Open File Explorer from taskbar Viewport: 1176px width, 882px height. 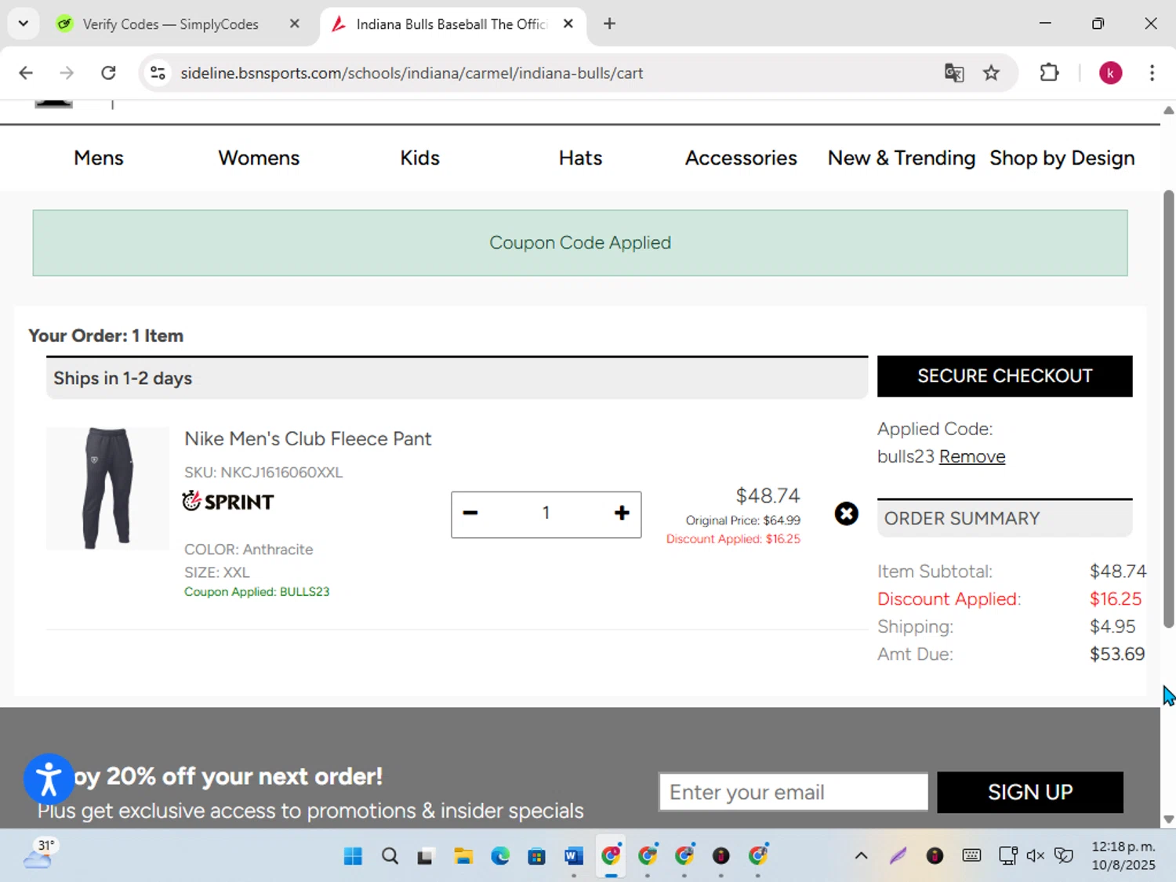[463, 855]
